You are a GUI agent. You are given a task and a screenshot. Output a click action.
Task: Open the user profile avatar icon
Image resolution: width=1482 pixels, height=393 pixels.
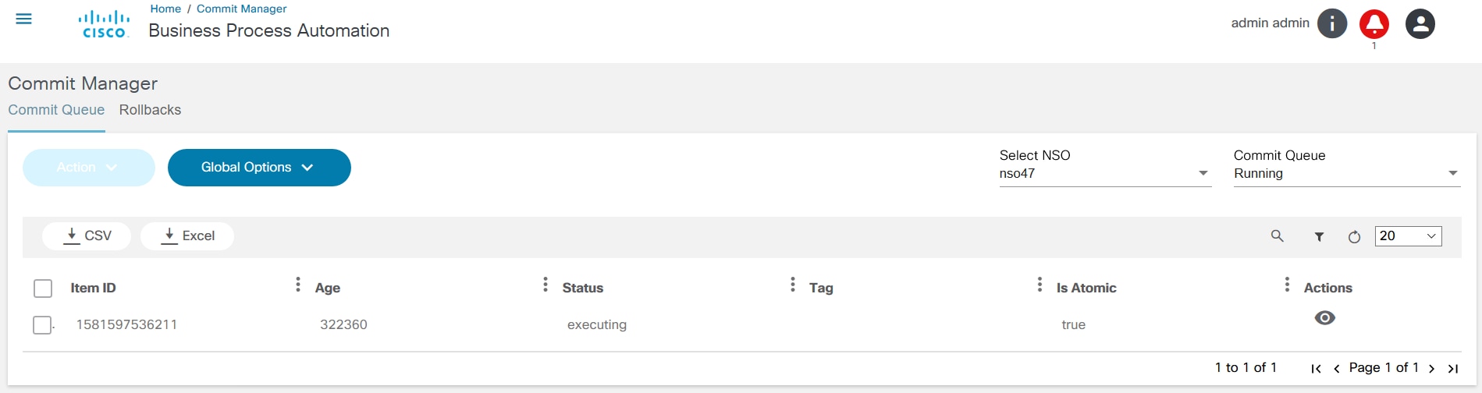pyautogui.click(x=1420, y=24)
